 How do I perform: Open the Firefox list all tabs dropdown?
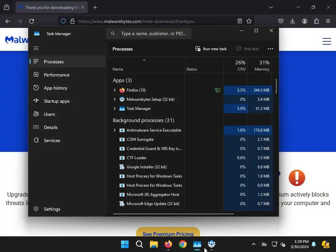(271, 7)
